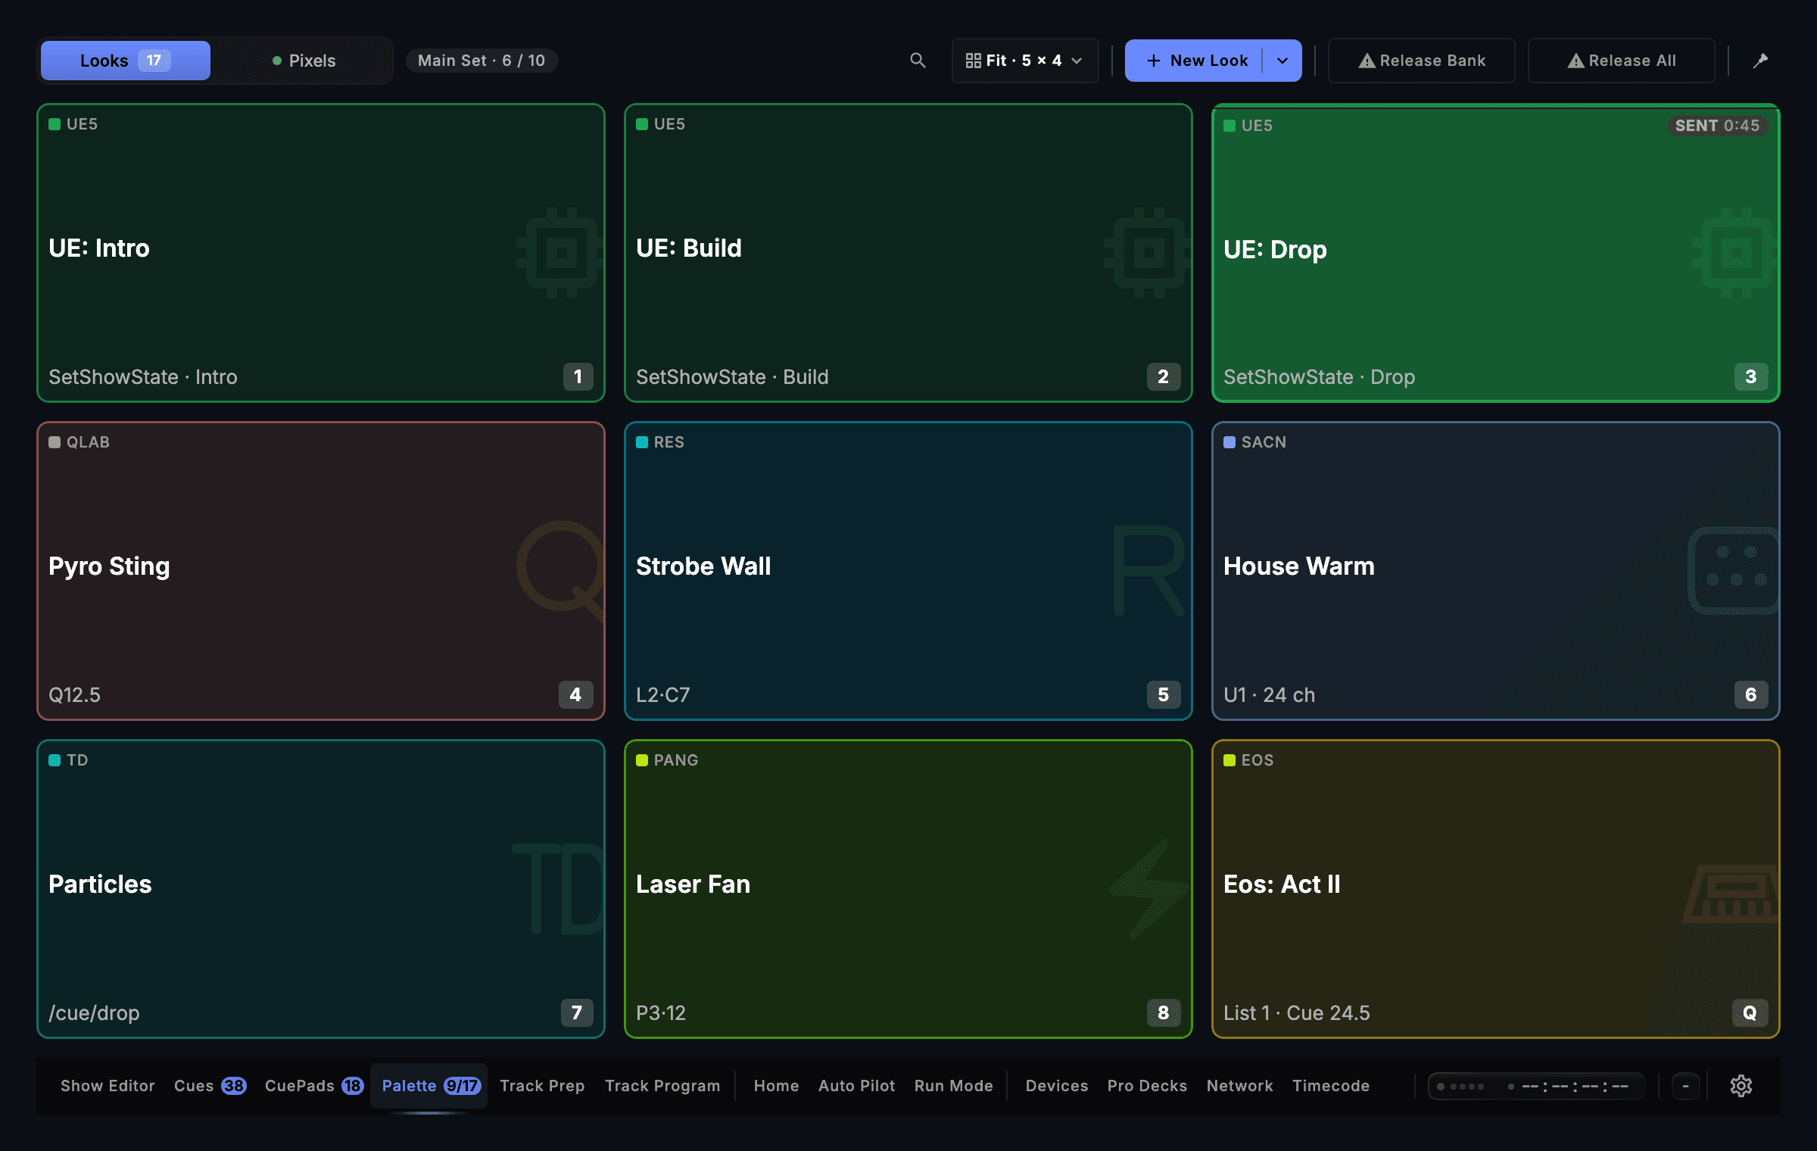Click the R icon on Strobe Wall
This screenshot has width=1817, height=1151.
[x=1148, y=571]
